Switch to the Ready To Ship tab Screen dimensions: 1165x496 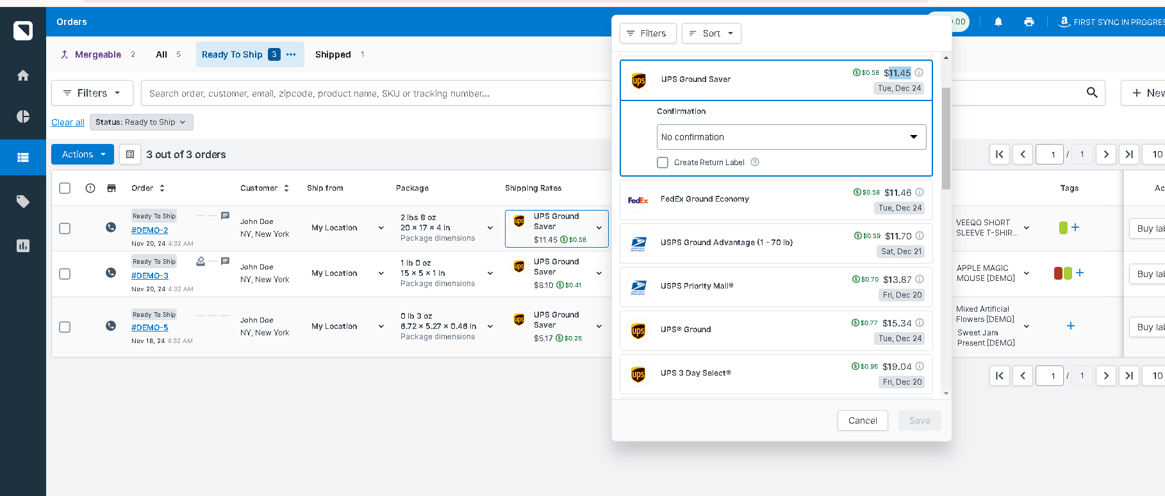coord(232,54)
